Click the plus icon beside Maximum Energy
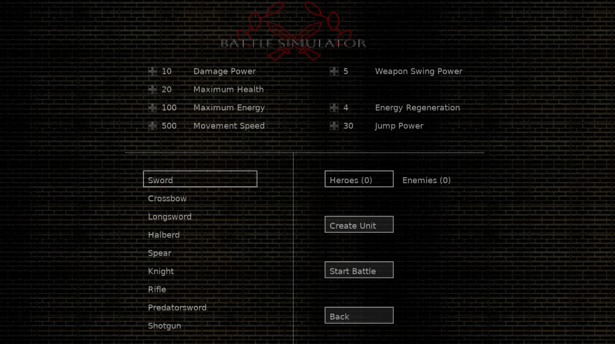This screenshot has width=615, height=344. [x=153, y=108]
